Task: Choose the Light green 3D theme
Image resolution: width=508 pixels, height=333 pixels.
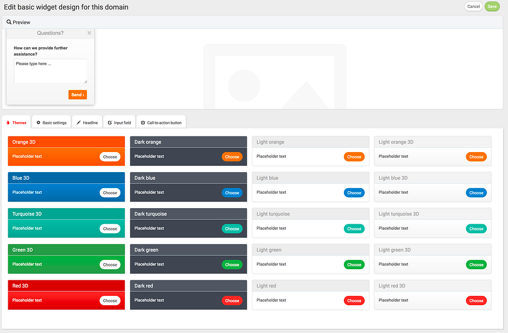Action: [476, 265]
